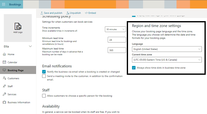Click the Add Logo image icon
The image size is (207, 114).
18,26
